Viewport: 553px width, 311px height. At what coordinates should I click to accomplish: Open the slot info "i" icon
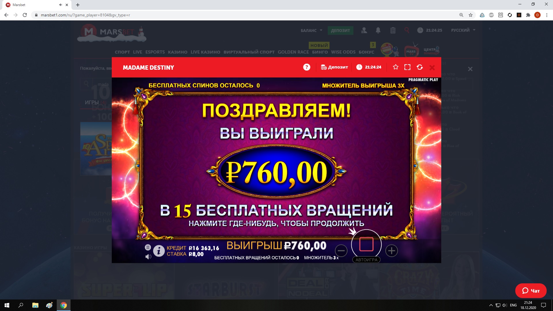(x=159, y=251)
